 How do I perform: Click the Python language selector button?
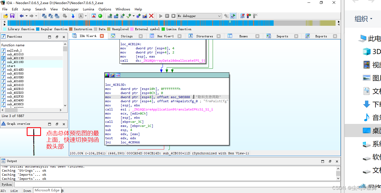pos(7,185)
